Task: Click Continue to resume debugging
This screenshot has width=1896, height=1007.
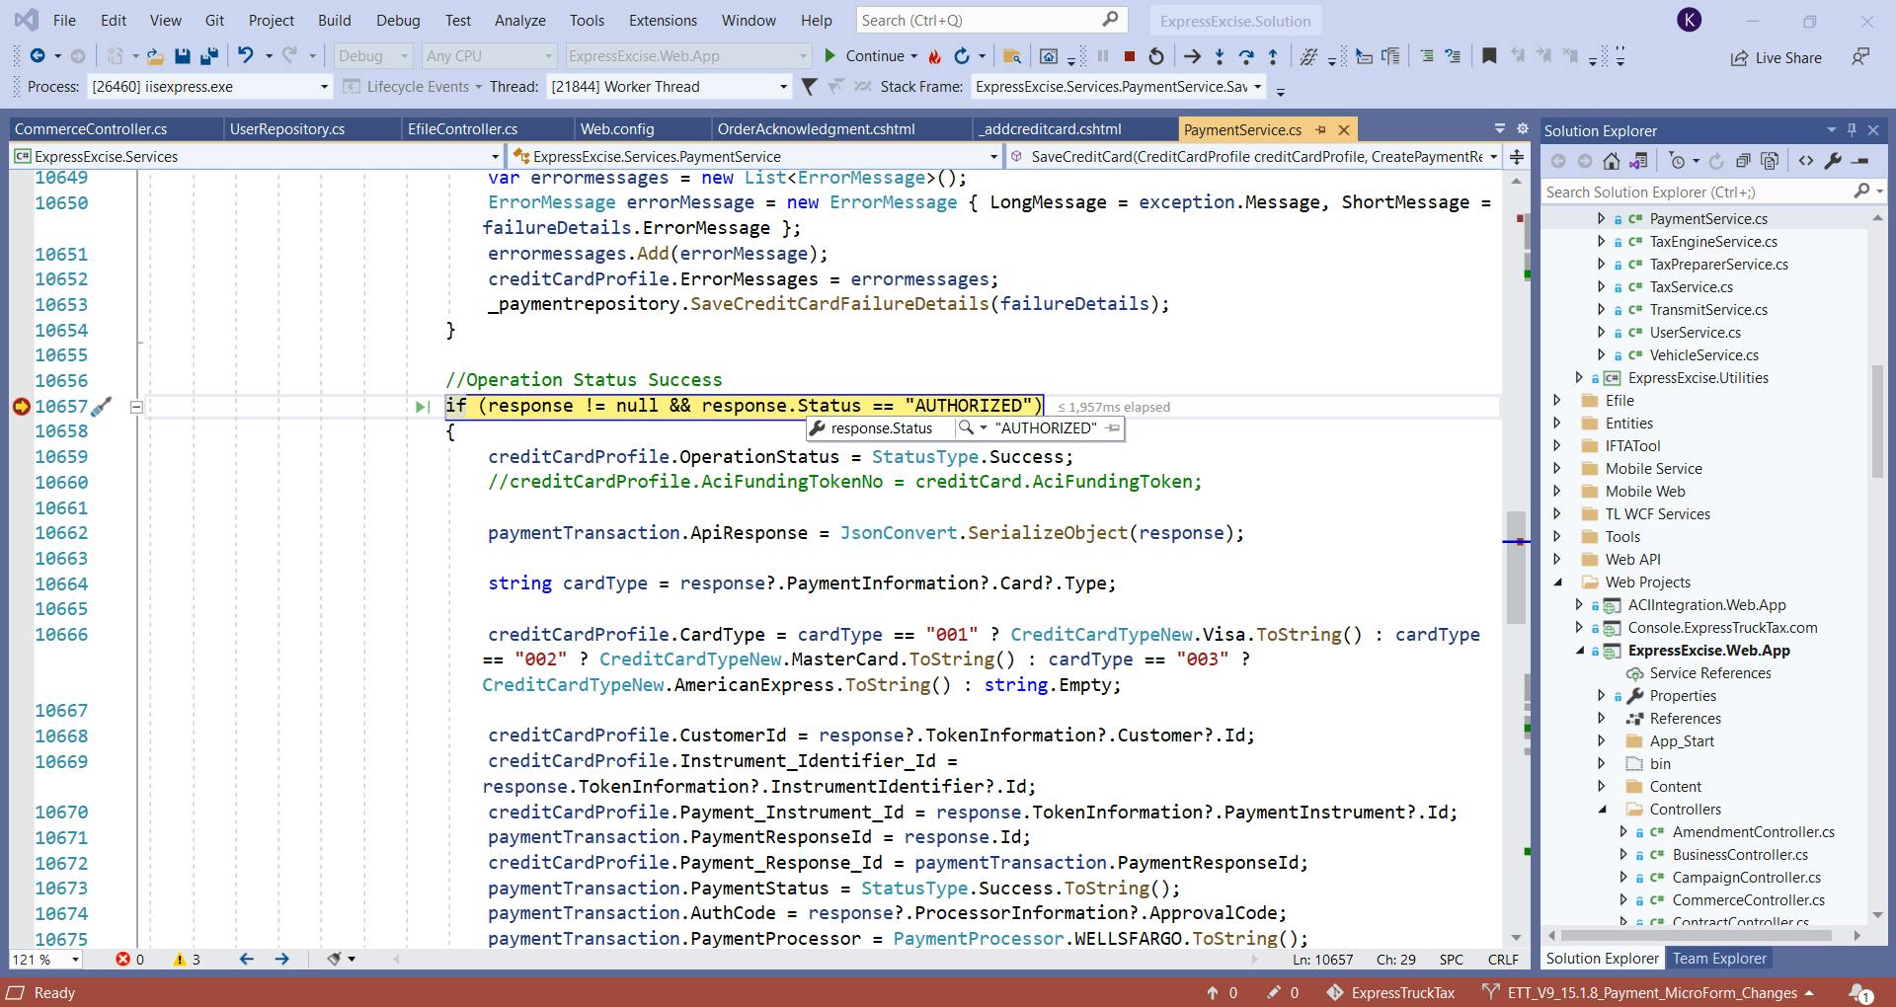Action: pyautogui.click(x=864, y=56)
